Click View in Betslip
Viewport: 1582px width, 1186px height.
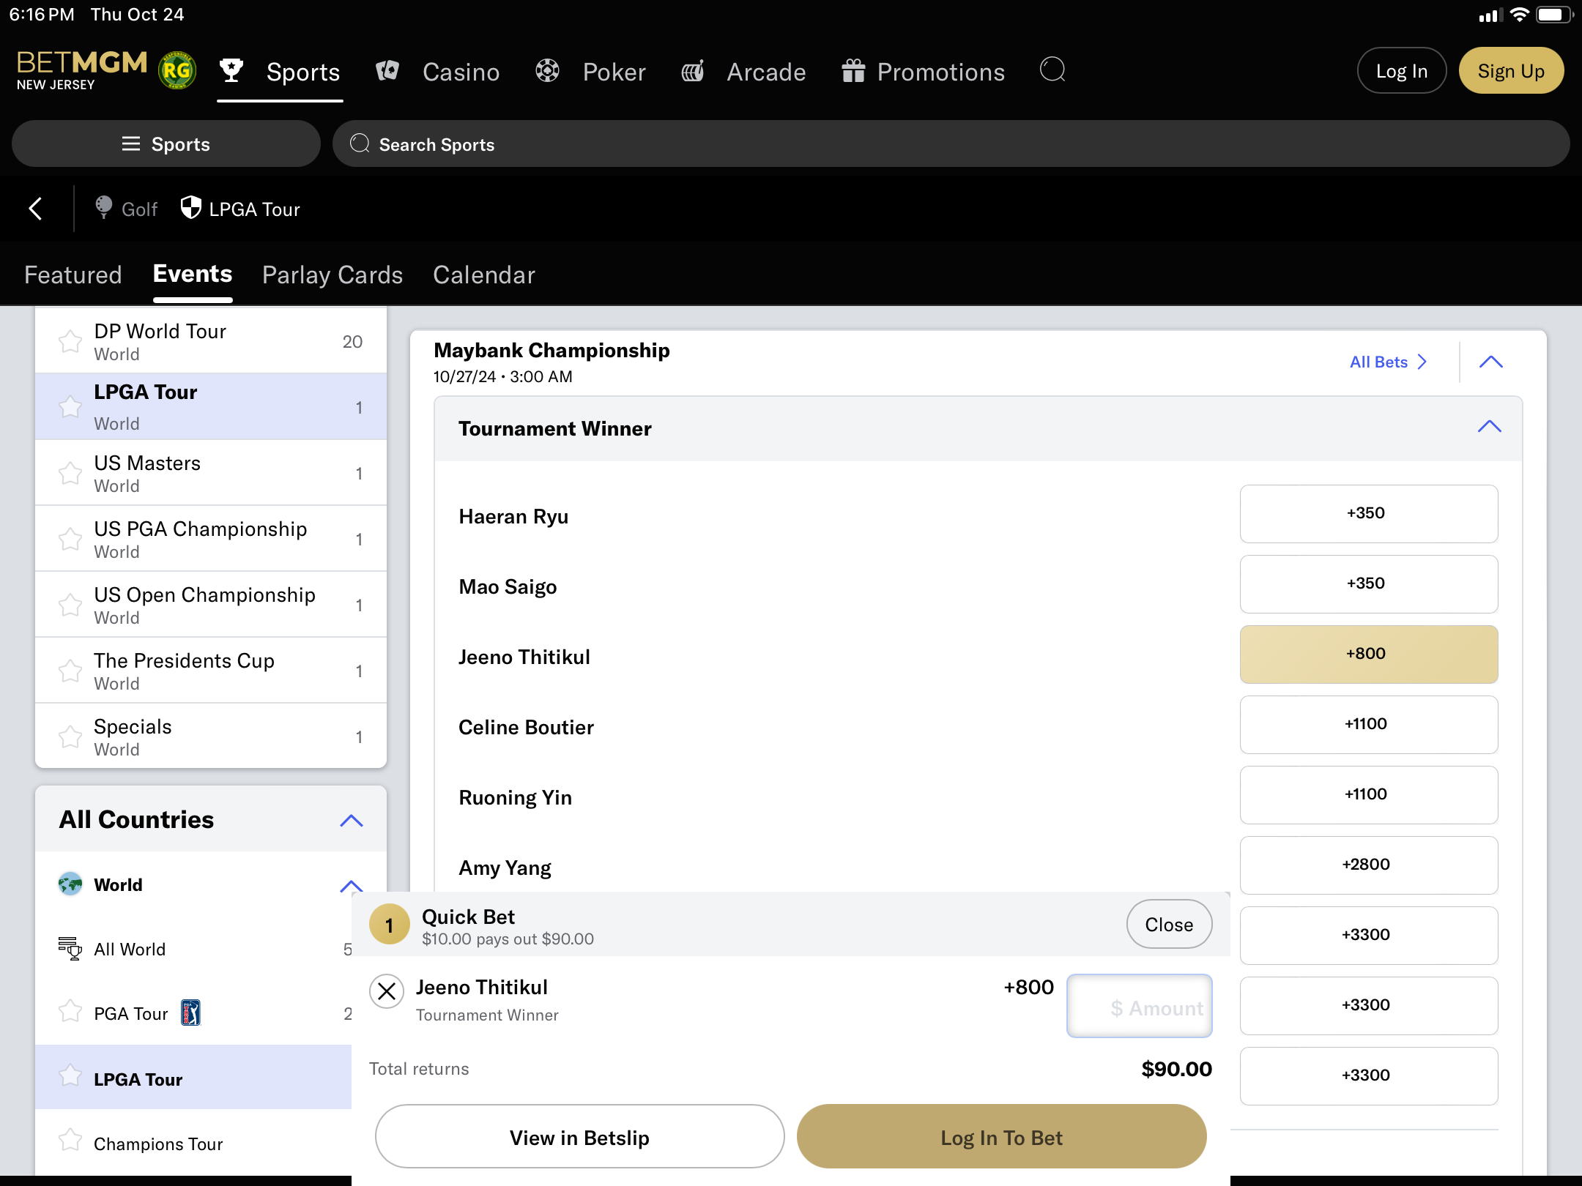579,1137
